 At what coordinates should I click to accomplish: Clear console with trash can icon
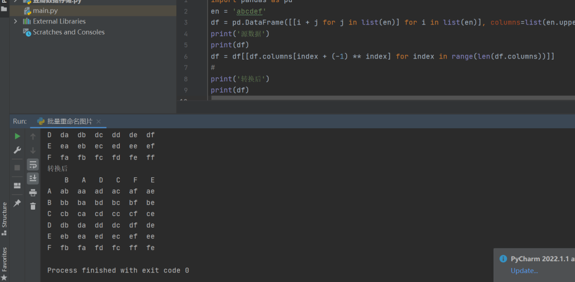33,206
